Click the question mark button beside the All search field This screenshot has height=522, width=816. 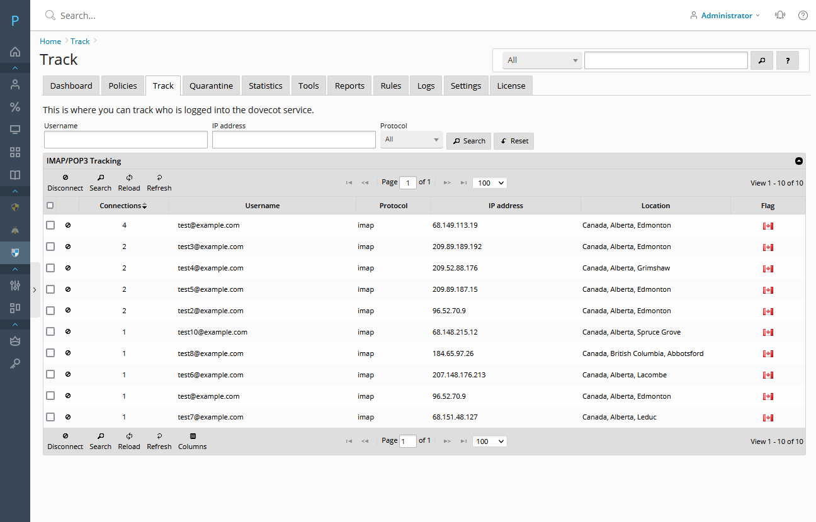788,60
